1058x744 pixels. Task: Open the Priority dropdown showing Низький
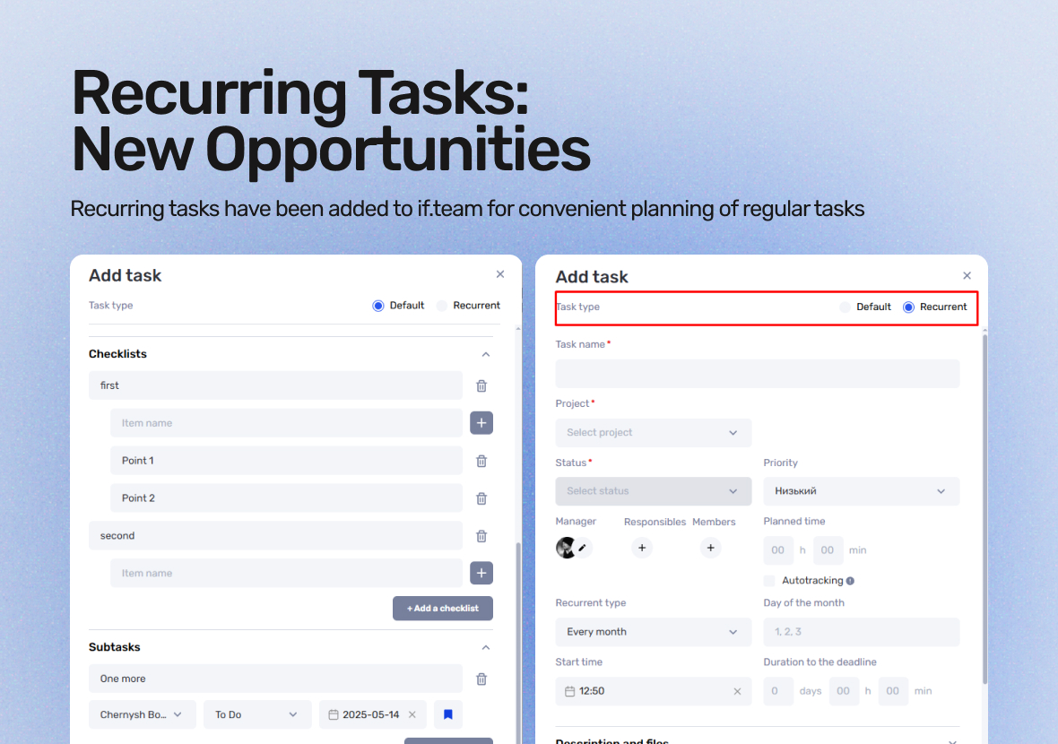(861, 491)
